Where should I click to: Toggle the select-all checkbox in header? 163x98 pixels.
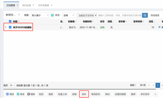pos(10,21)
